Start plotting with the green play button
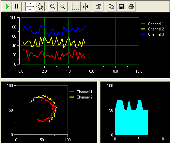The image size is (170, 143). click(x=7, y=7)
